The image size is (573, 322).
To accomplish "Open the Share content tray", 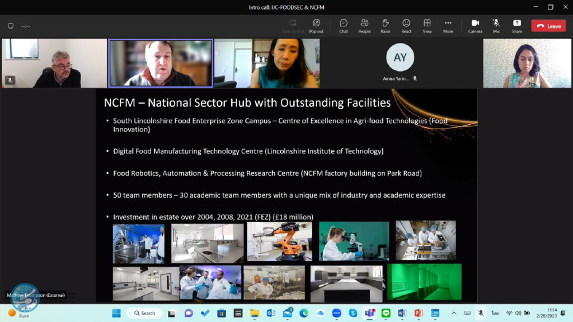I will [516, 26].
